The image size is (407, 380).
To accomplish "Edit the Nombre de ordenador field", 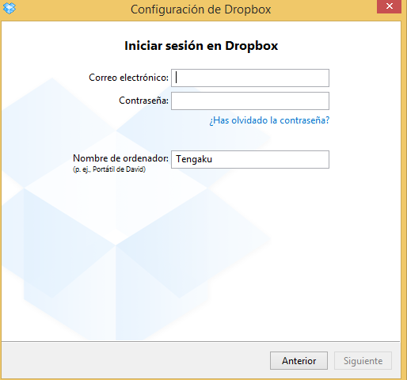I will click(x=250, y=159).
